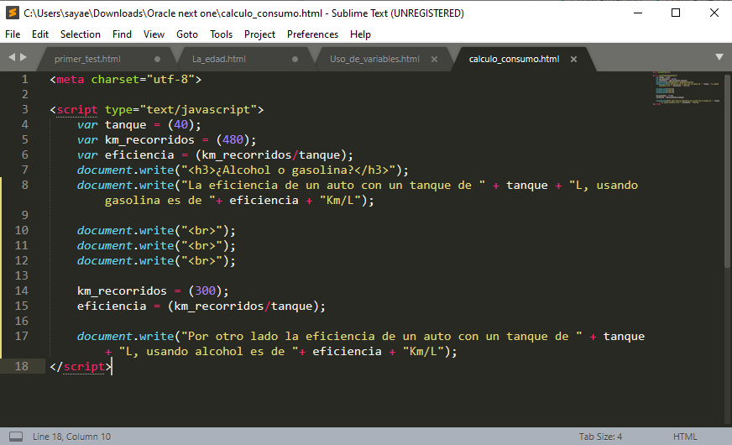Maximize the Sublime Text window
The image size is (732, 445).
point(676,13)
